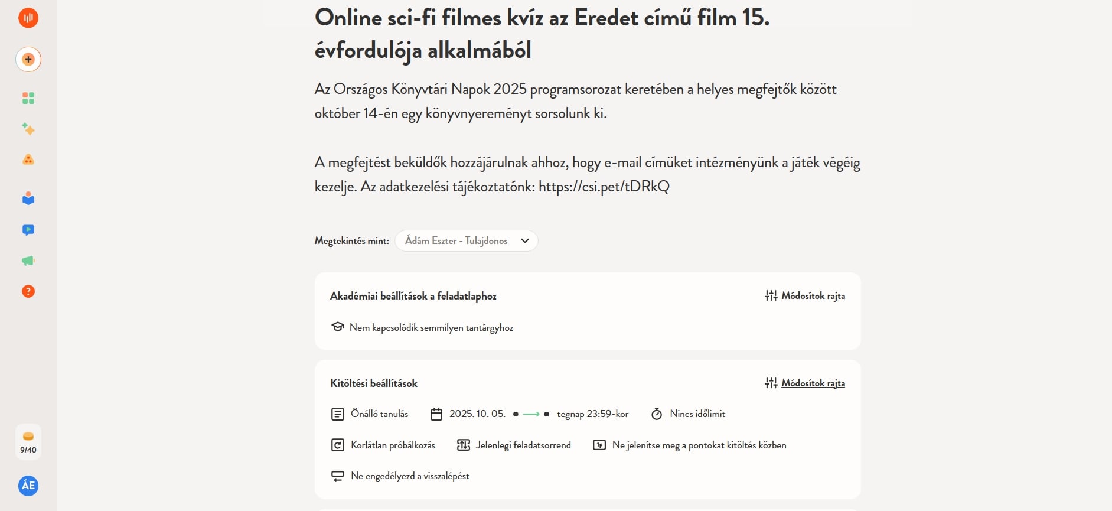Click the Önálló tanulás setting
1112x511 pixels.
pyautogui.click(x=379, y=414)
